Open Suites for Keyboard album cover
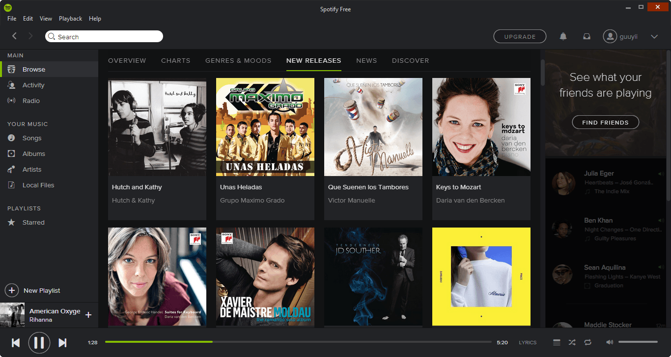 click(x=157, y=277)
